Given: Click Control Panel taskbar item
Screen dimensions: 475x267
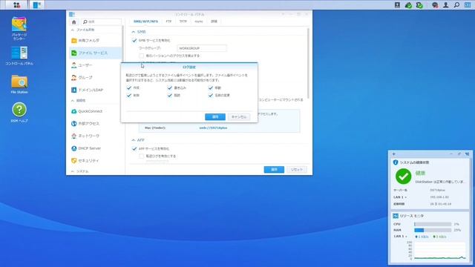Looking at the screenshot, I should click(37, 5).
